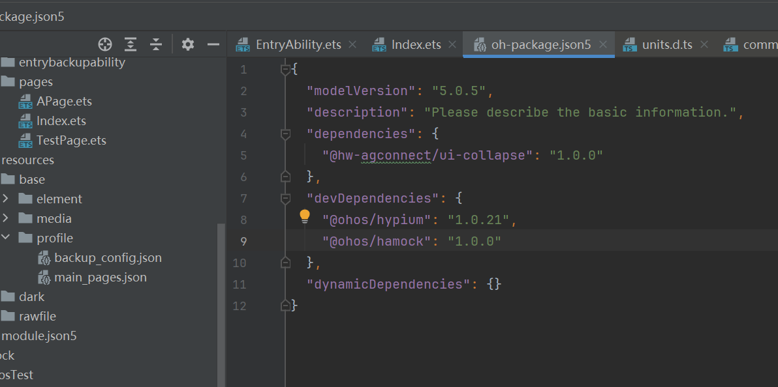This screenshot has height=387, width=778.
Task: Close the units.d.ts tab
Action: pyautogui.click(x=704, y=44)
